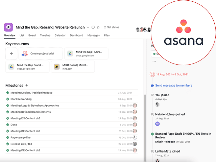Click assignee avatar on '10 Sep, 2021' row

[135, 112]
